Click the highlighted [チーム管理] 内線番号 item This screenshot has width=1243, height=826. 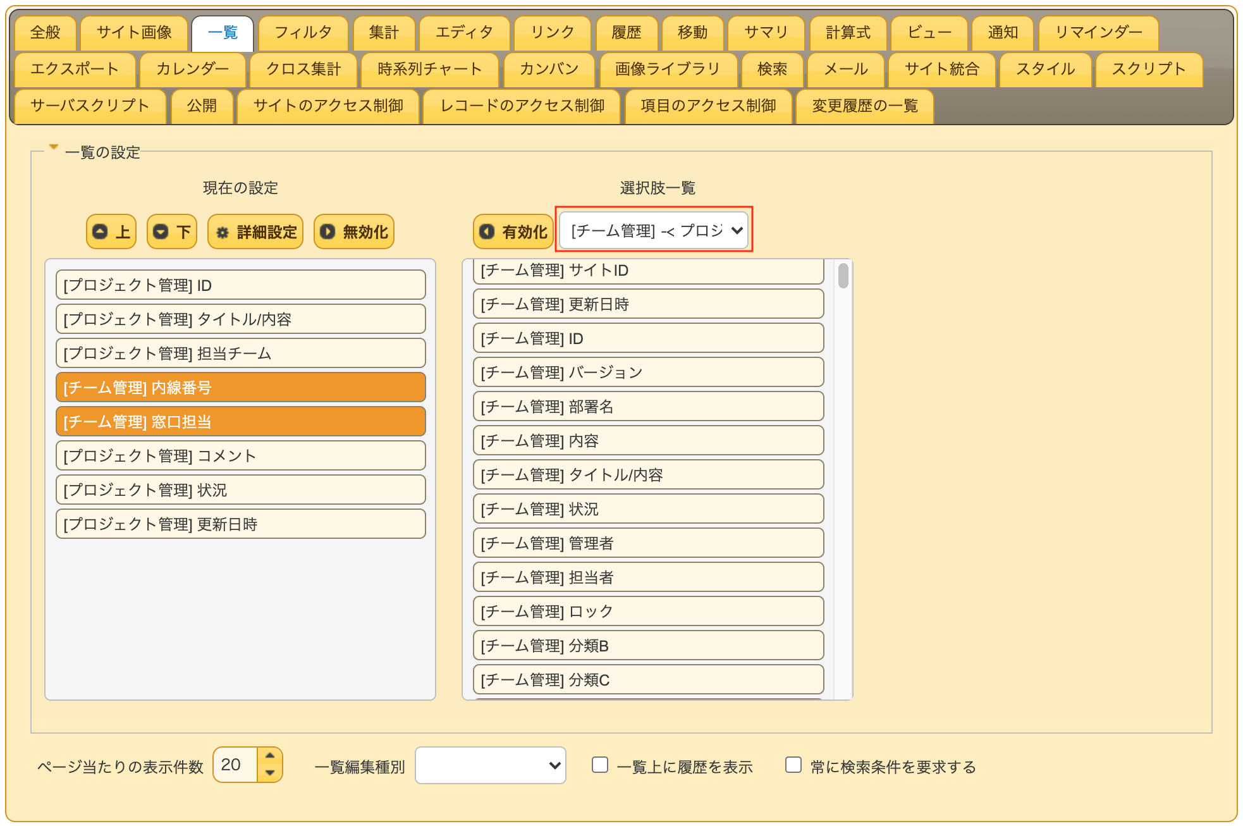point(241,388)
